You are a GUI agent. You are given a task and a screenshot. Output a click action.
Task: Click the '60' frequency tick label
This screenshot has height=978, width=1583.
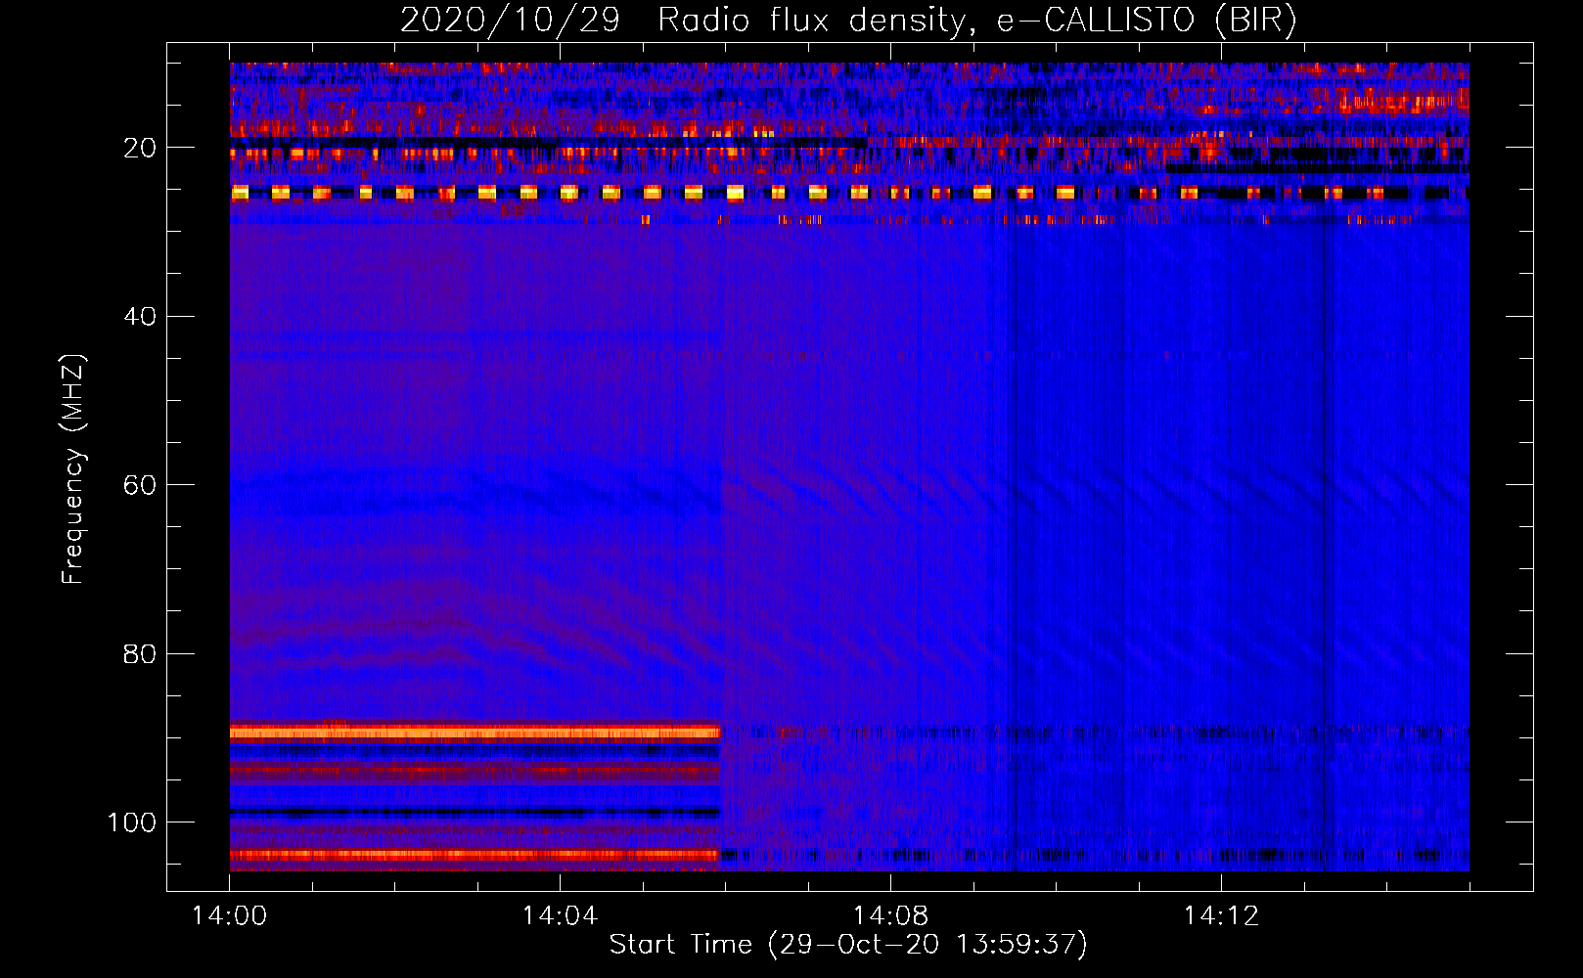tap(140, 485)
